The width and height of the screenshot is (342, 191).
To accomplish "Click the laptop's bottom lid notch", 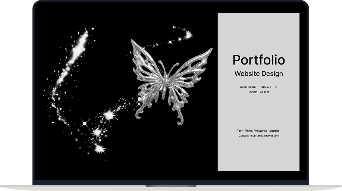I will (x=170, y=185).
